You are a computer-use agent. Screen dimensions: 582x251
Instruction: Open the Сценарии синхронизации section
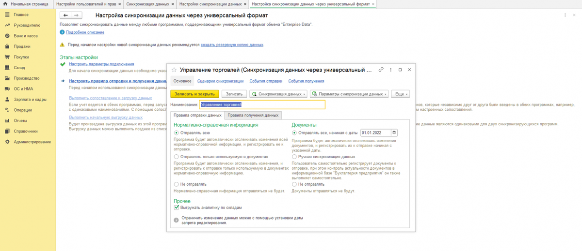221,81
